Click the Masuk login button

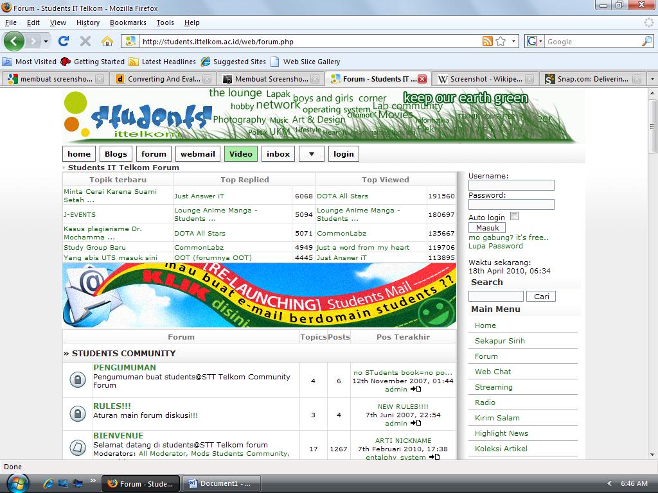tap(487, 228)
